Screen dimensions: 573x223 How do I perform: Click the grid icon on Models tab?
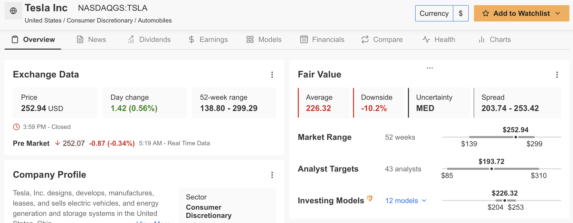coord(250,40)
